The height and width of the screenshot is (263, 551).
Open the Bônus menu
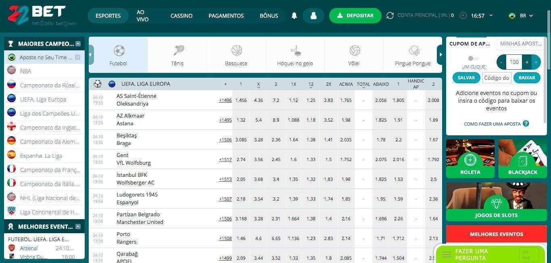pyautogui.click(x=269, y=16)
